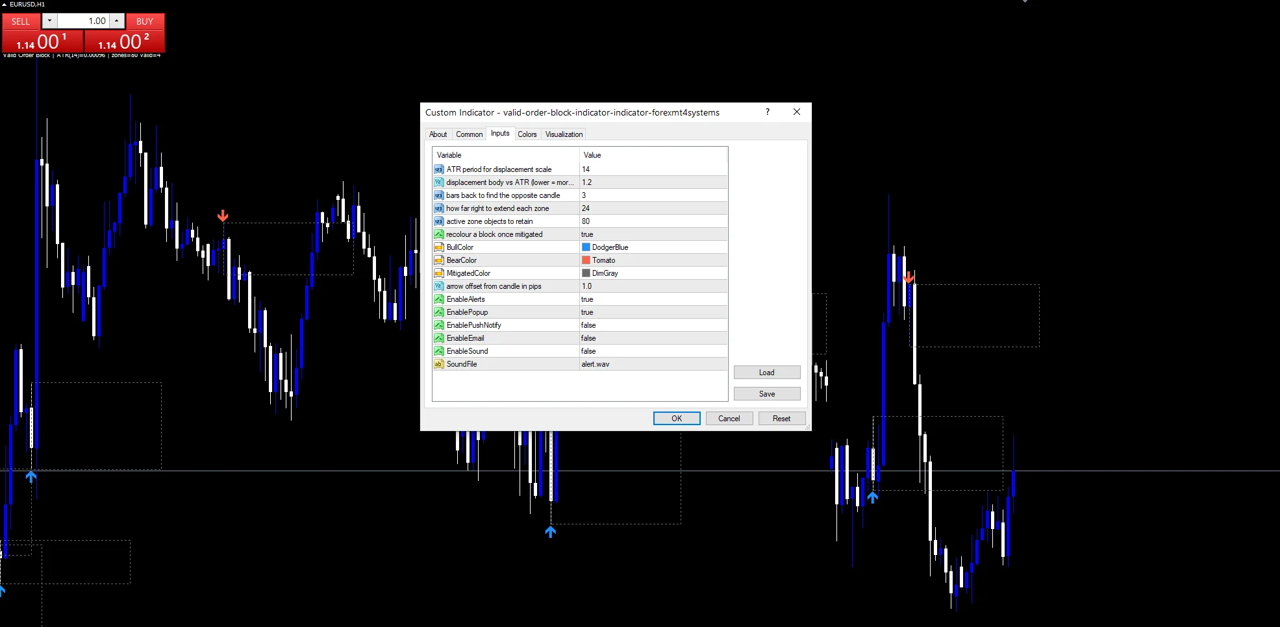The height and width of the screenshot is (627, 1280).
Task: Load saved inputs with the Load button
Action: [767, 373]
